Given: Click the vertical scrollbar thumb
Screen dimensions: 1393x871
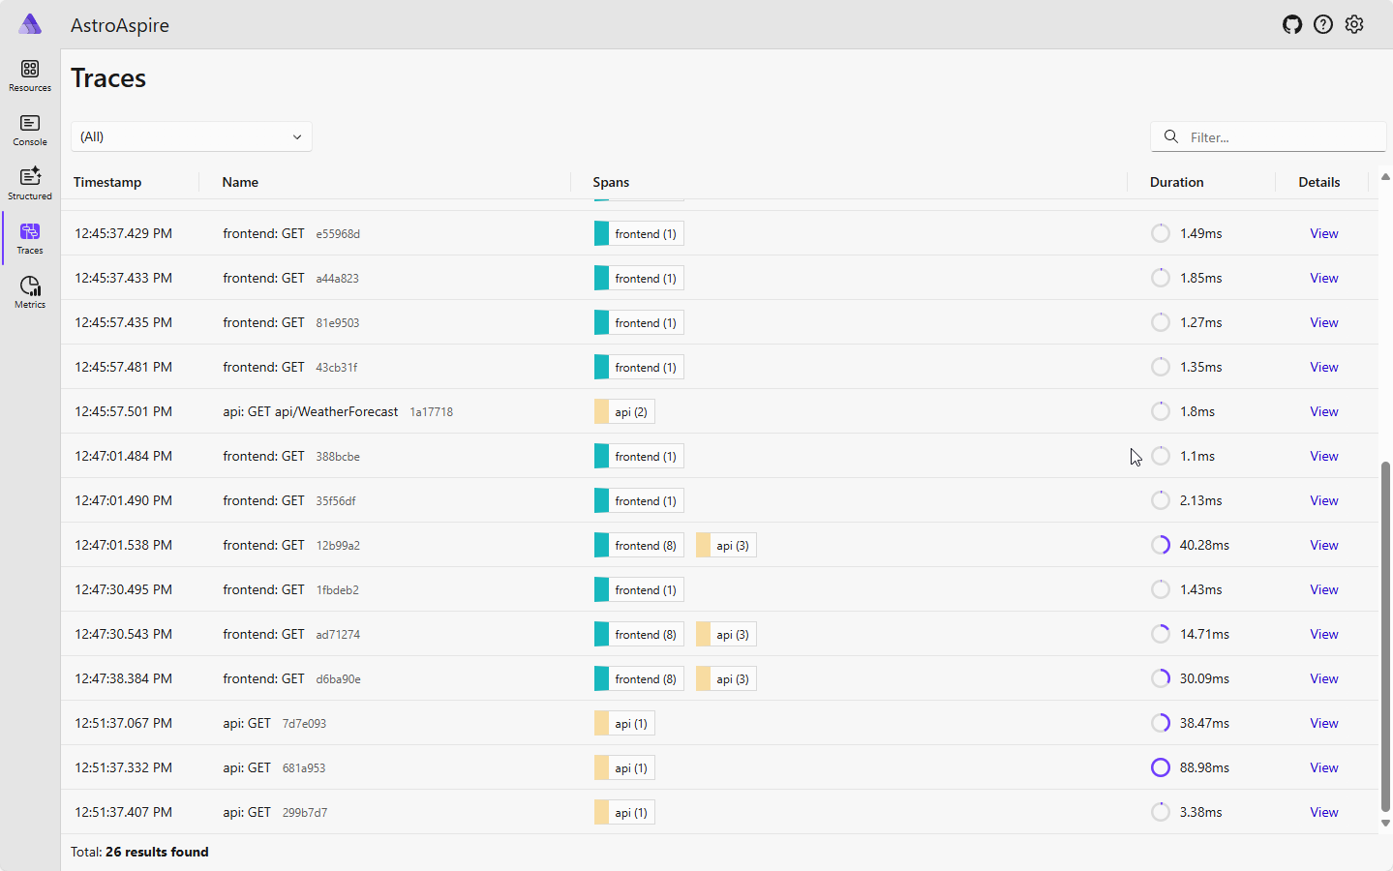Looking at the screenshot, I should click(1385, 637).
